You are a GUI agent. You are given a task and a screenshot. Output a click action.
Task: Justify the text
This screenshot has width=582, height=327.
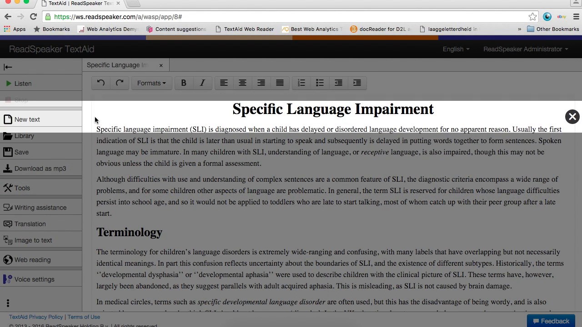[x=280, y=83]
